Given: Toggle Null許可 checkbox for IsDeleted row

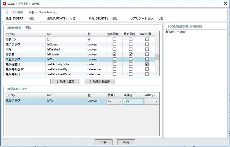Looking at the screenshot, I should [147, 49].
